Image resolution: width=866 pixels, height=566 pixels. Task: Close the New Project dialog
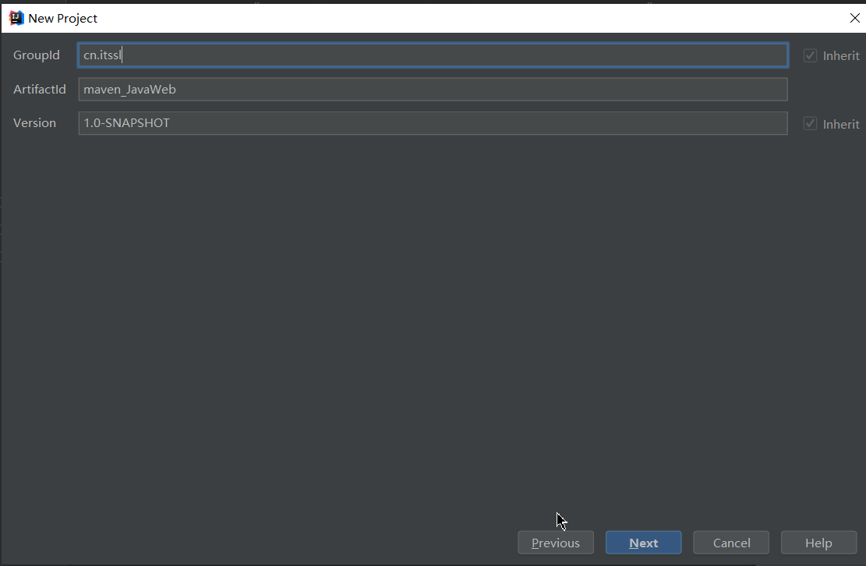click(x=854, y=18)
